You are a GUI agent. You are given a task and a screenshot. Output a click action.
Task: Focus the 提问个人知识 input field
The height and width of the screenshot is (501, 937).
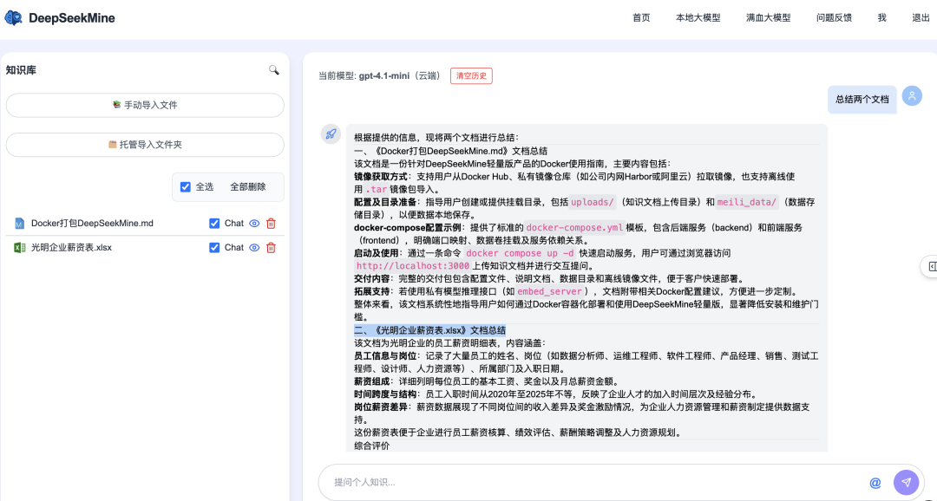coord(598,483)
